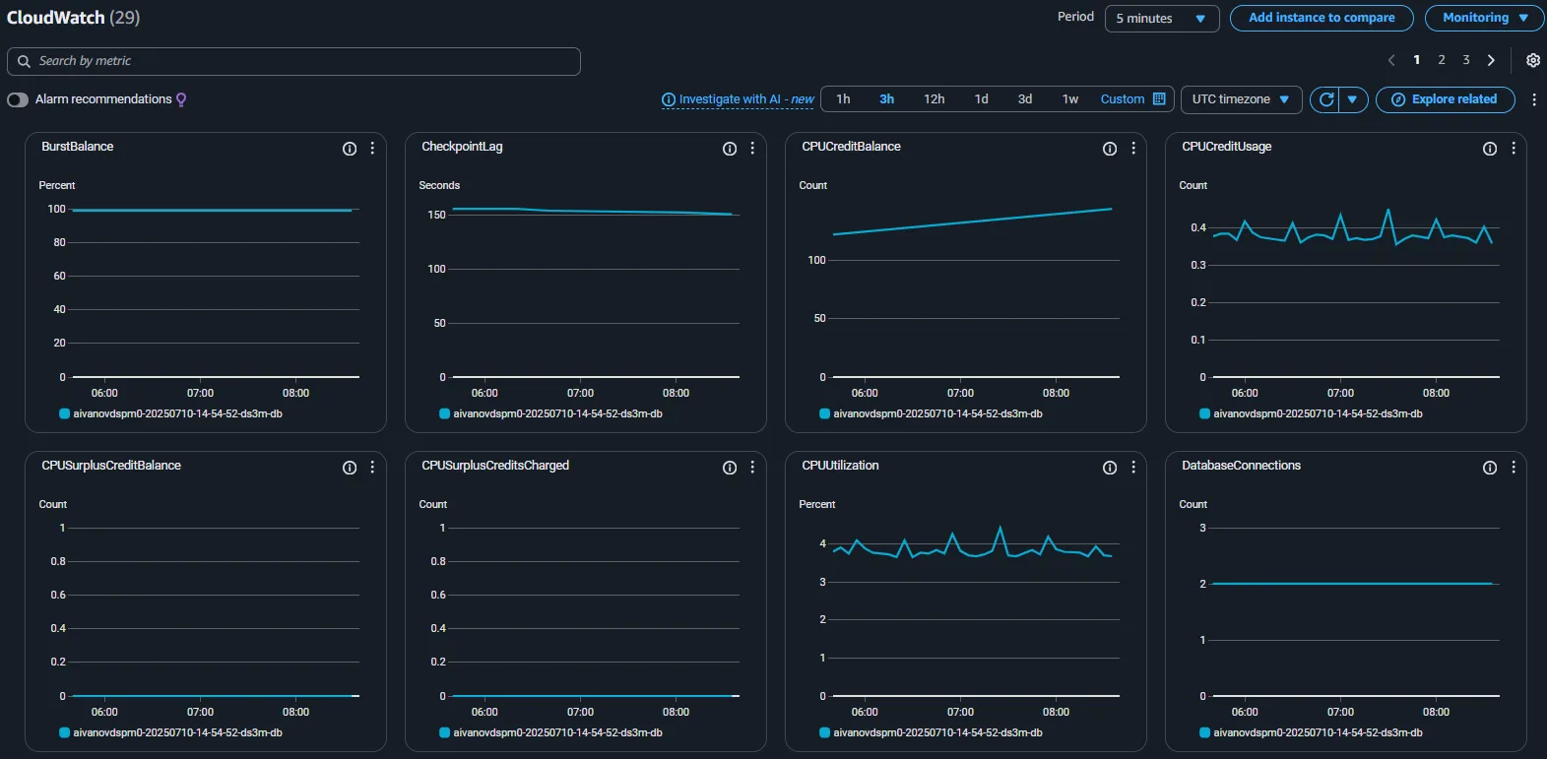Expand the Period 5 minutes dropdown
This screenshot has height=759, width=1547.
(x=1161, y=19)
